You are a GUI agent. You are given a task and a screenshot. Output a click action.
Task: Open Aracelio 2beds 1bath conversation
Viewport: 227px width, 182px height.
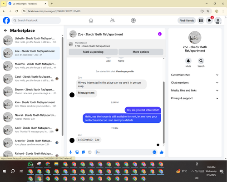click(x=30, y=142)
